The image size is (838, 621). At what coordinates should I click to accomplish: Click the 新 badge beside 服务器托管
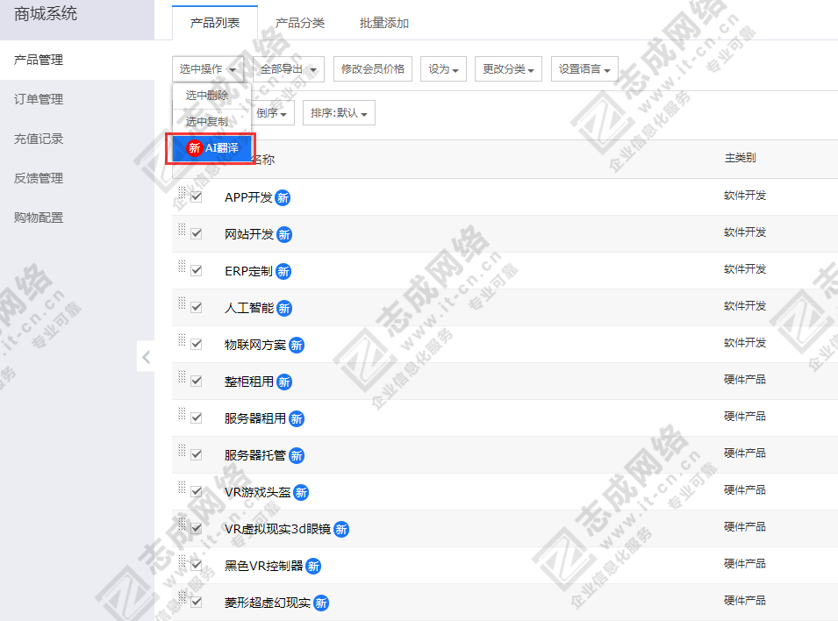click(x=297, y=456)
